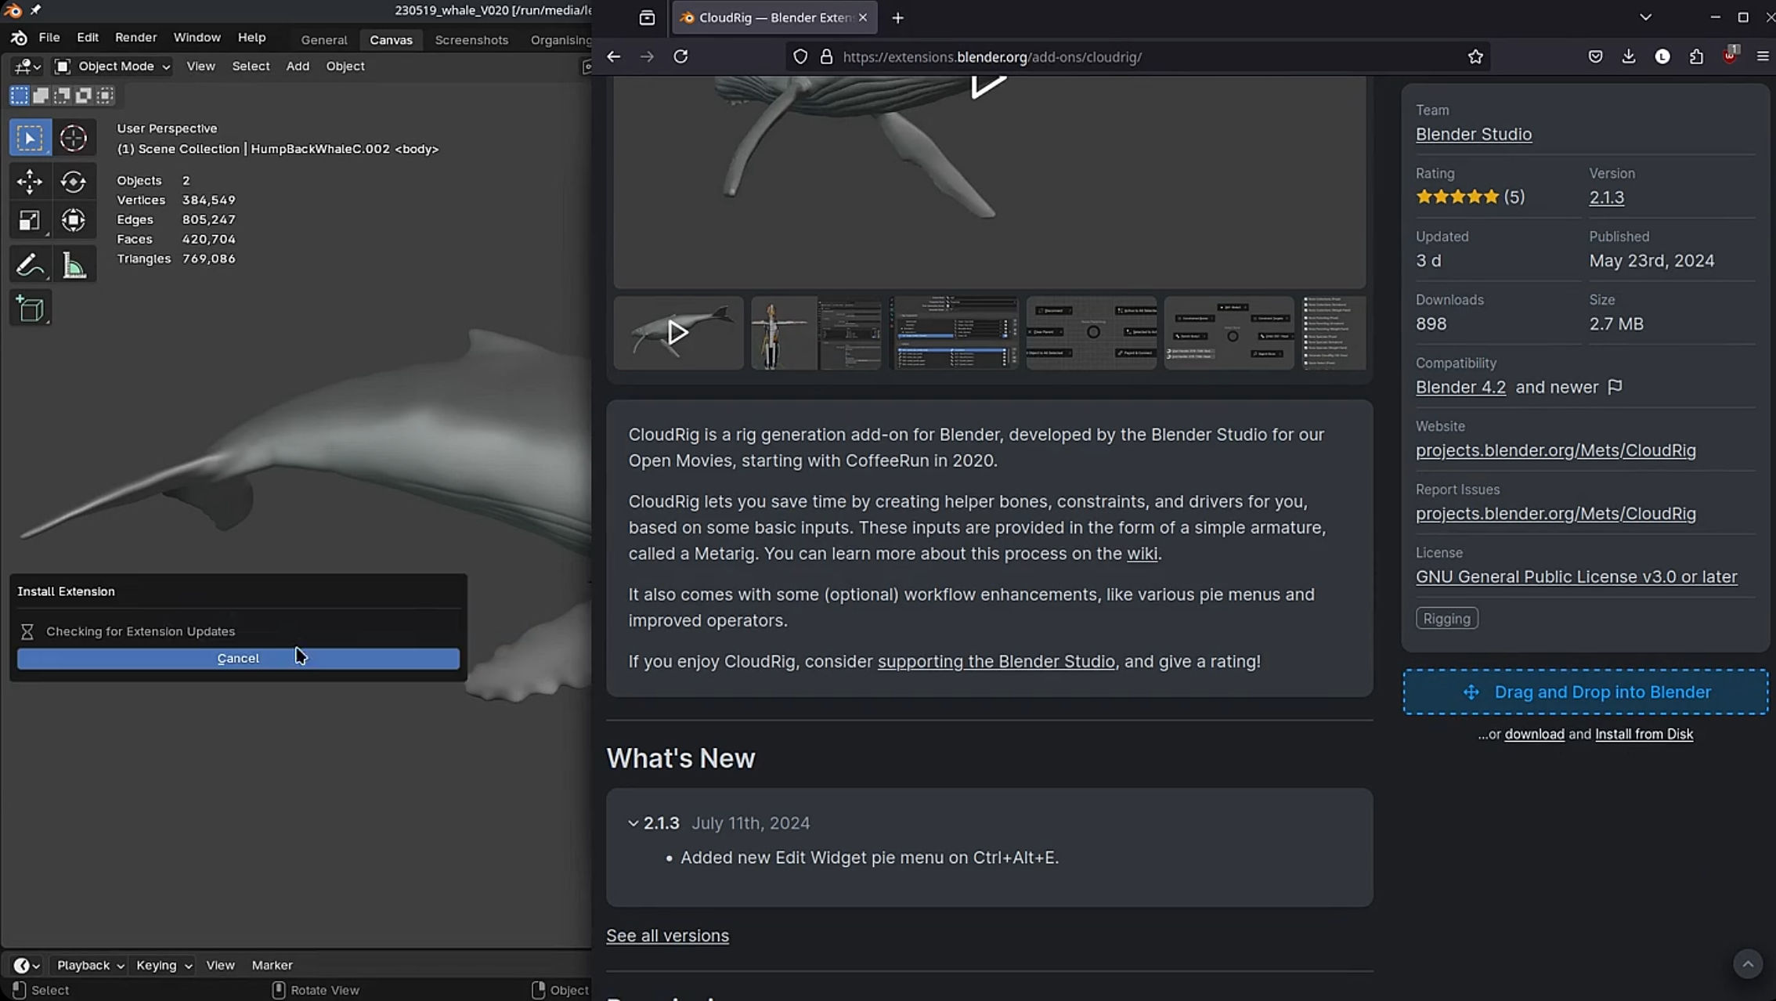Enable Set New selection mode
Viewport: 1776px width, 1001px height.
[19, 96]
